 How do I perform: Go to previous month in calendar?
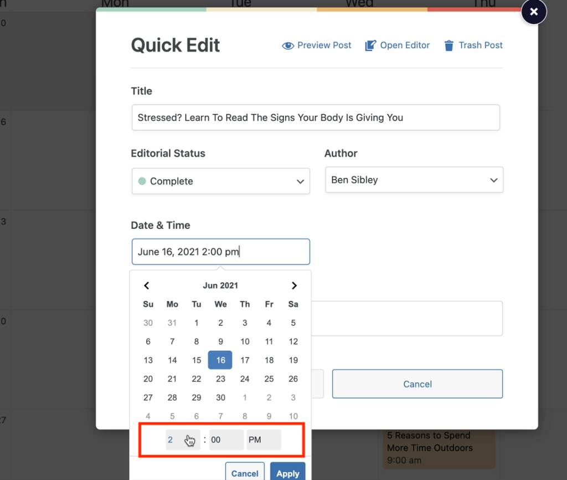(146, 285)
